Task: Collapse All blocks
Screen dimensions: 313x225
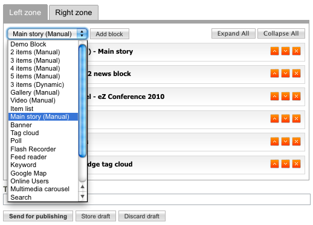Action: point(281,33)
